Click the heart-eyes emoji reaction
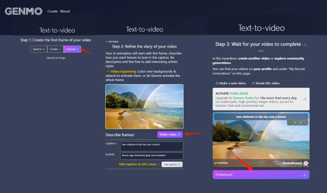 click(306, 123)
